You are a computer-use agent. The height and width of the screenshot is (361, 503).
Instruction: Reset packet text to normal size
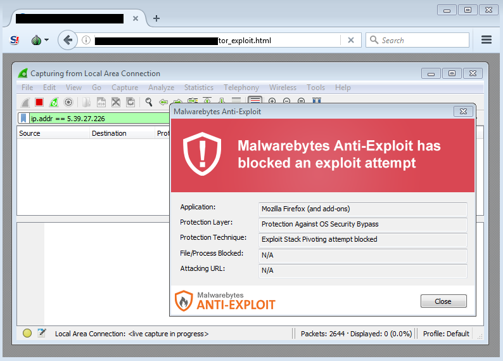(301, 101)
